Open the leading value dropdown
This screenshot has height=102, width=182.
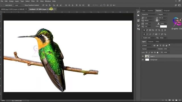coord(166,18)
